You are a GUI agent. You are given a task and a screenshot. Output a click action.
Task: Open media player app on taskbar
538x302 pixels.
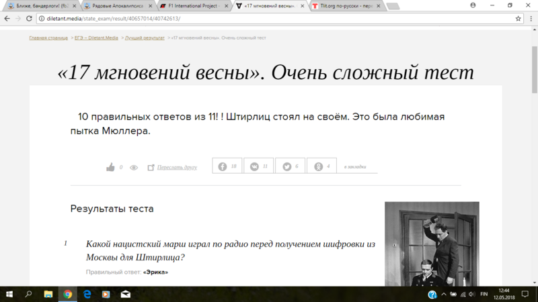(106, 294)
